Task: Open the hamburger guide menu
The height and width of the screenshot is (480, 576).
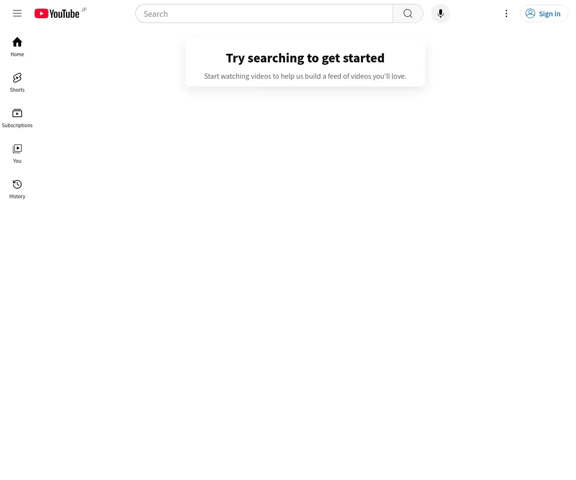Action: [x=17, y=13]
